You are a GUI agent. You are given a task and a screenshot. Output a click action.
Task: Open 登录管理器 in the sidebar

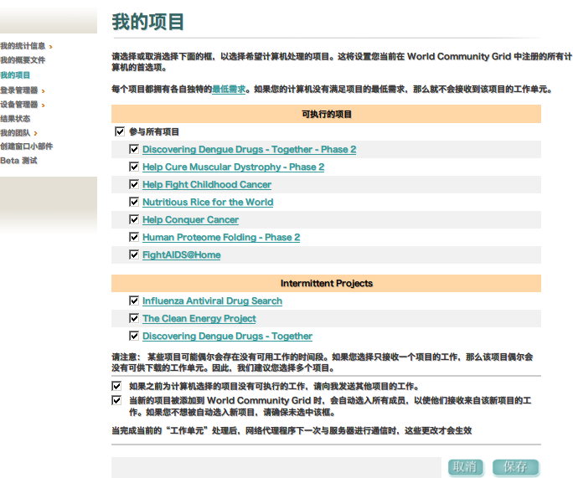pos(19,90)
